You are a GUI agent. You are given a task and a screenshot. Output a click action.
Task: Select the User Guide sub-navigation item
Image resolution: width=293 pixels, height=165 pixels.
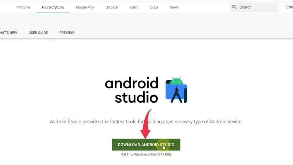(x=38, y=33)
